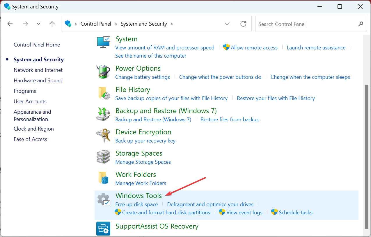The height and width of the screenshot is (237, 371).
Task: Click the search magnifier icon
Action: 361,24
